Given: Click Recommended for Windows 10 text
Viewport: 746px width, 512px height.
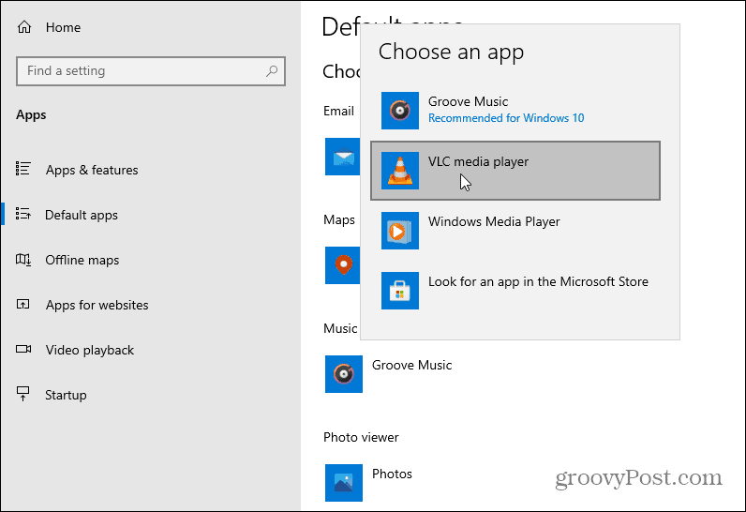Looking at the screenshot, I should (x=506, y=118).
